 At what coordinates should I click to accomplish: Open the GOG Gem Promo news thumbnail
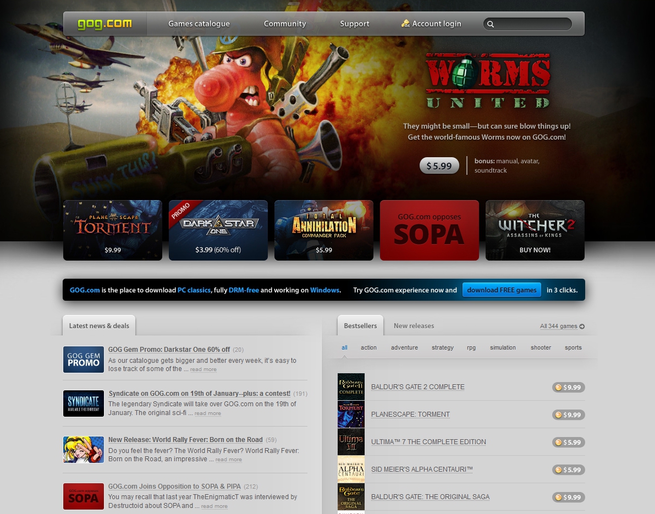point(84,360)
